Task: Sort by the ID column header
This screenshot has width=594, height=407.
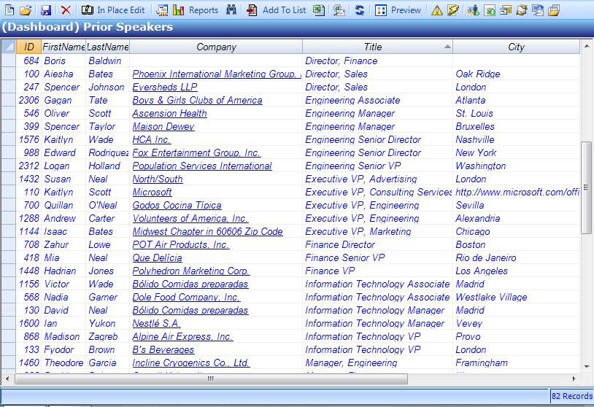Action: (28, 47)
